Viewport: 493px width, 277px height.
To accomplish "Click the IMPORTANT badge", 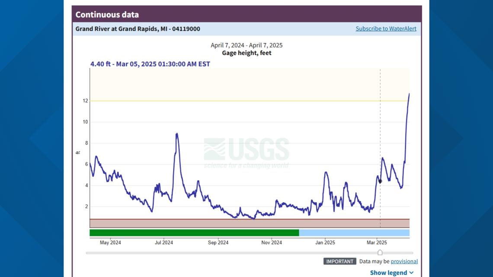I will pos(339,261).
